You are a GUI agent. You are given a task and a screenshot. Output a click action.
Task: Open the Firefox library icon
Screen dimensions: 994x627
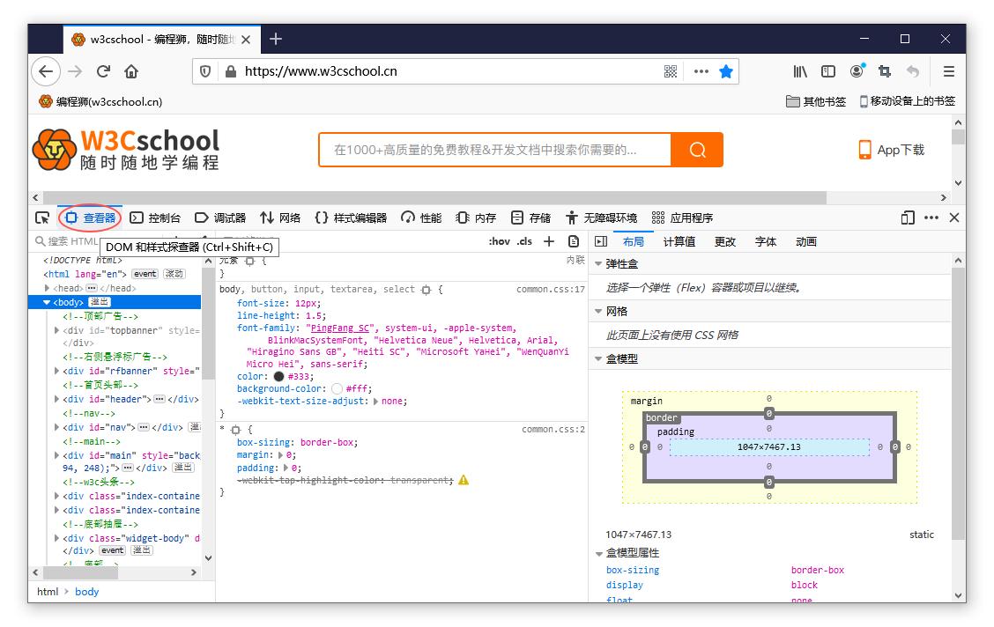pyautogui.click(x=800, y=71)
